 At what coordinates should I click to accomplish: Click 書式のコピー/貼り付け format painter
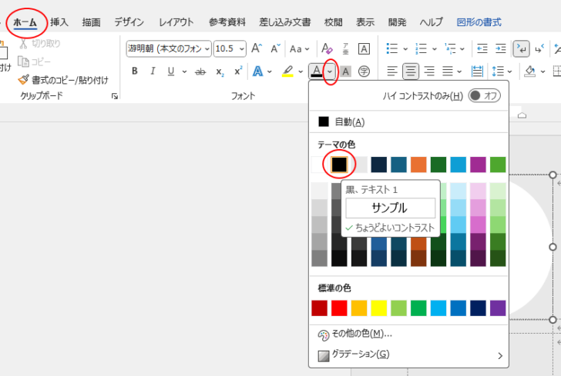(63, 80)
